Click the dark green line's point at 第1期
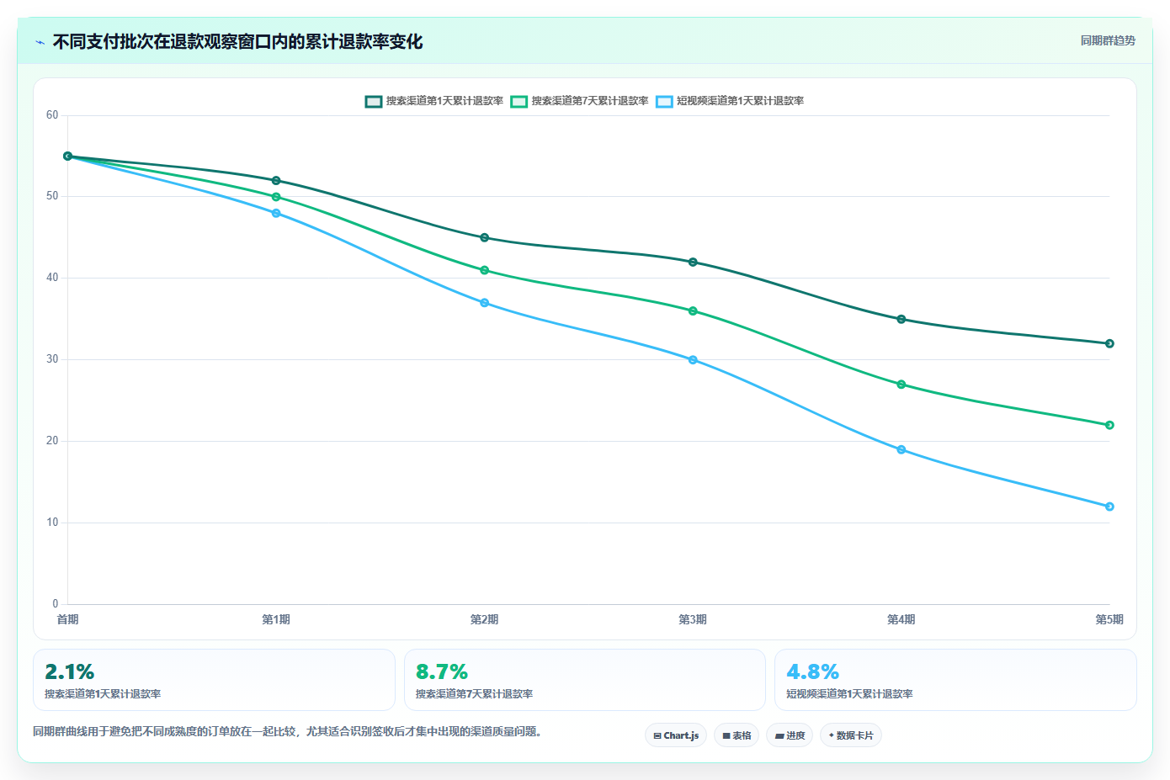 (276, 181)
